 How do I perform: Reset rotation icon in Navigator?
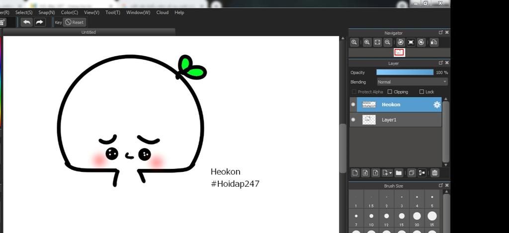click(x=411, y=42)
